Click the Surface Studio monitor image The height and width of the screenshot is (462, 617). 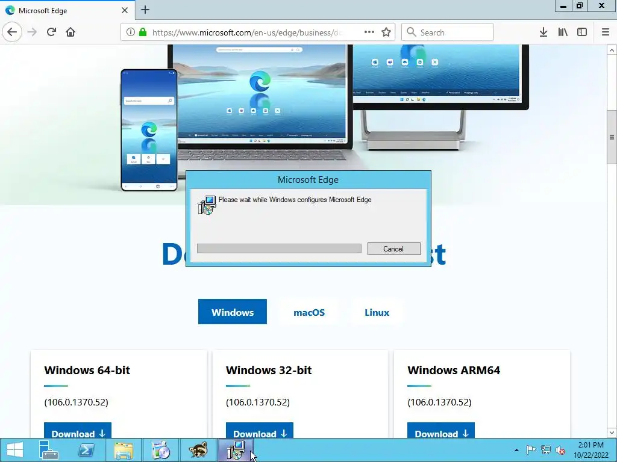coord(440,97)
